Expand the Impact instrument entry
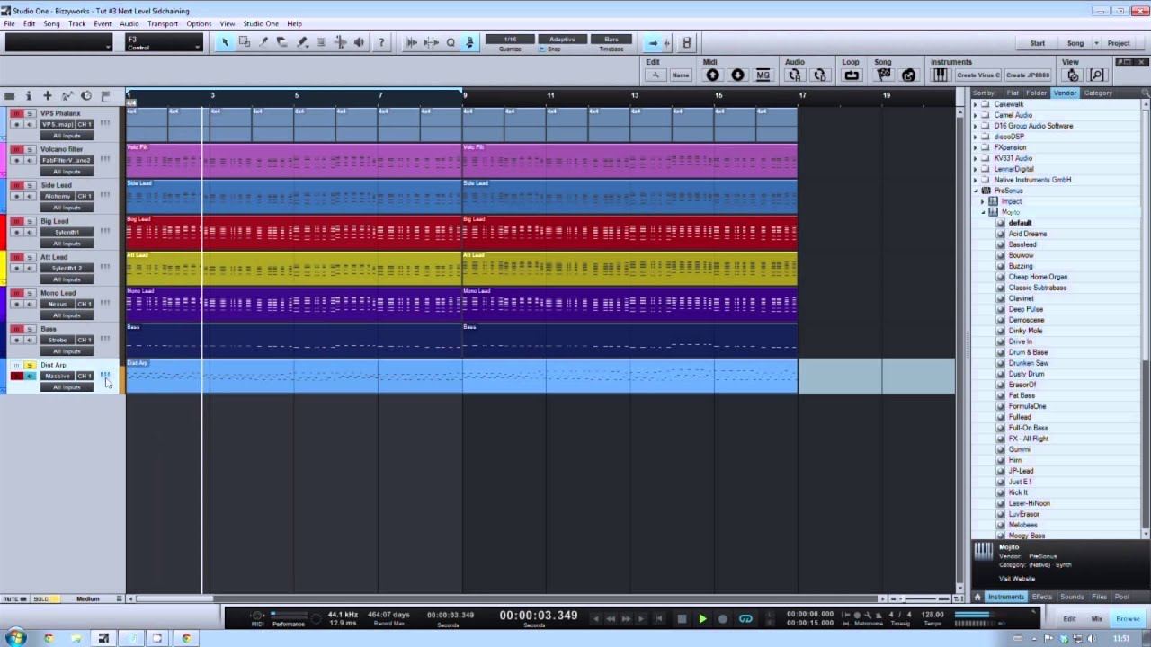The width and height of the screenshot is (1151, 647). pos(983,201)
